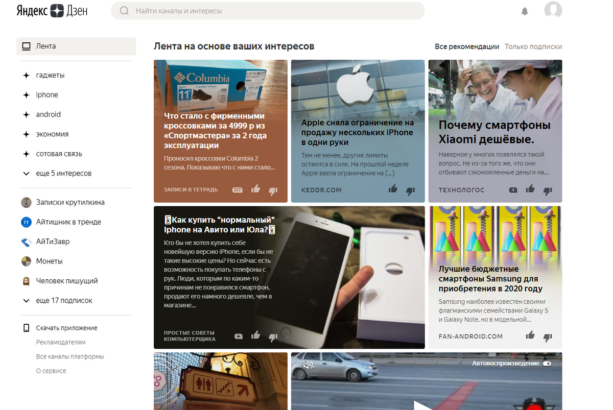Open the car video thumbnail
Screen dimensions: 613x410
(x=427, y=381)
